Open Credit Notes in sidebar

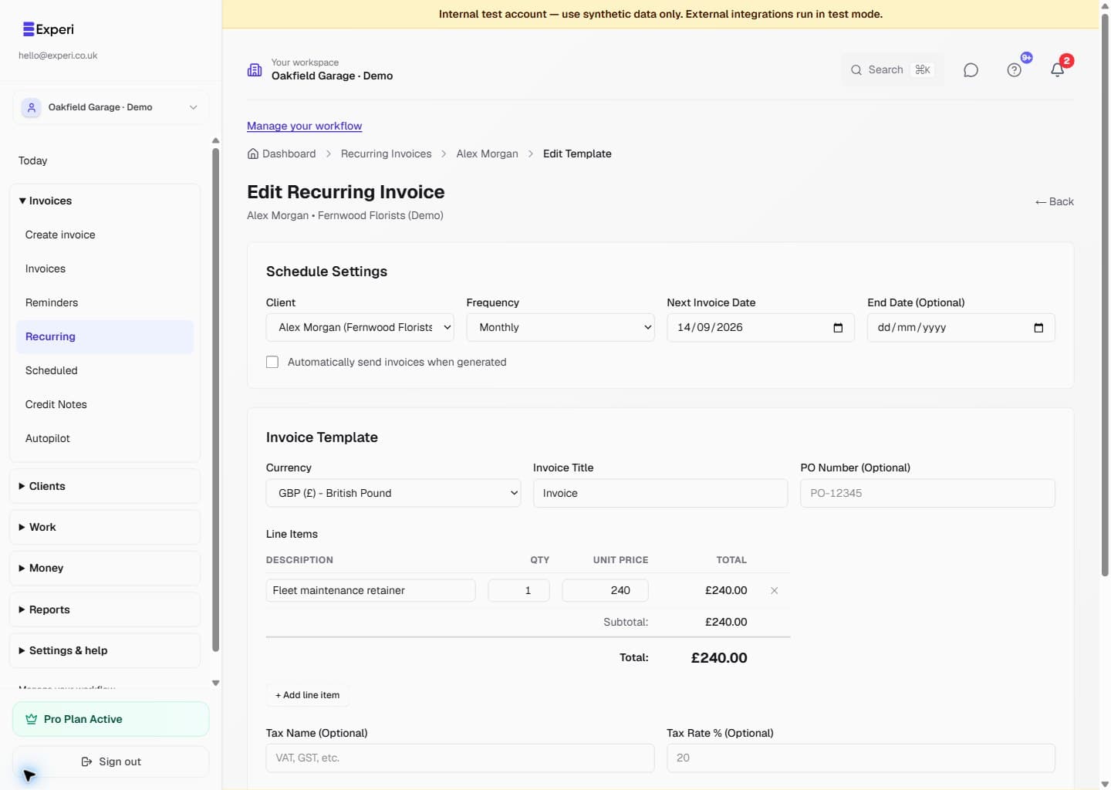tap(105, 404)
